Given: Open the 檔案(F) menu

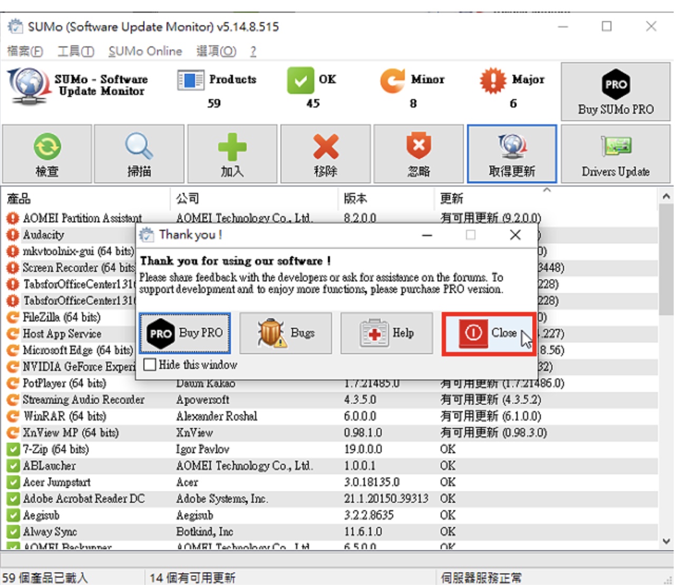Looking at the screenshot, I should 25,51.
